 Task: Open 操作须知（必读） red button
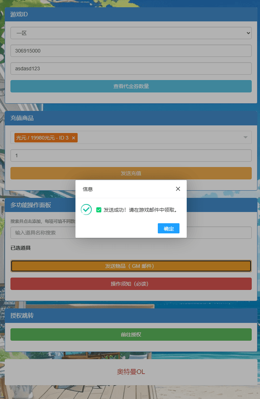pos(131,284)
